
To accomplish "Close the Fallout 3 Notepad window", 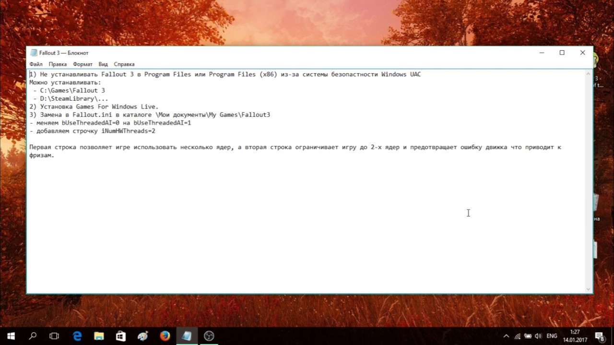I will tap(582, 53).
